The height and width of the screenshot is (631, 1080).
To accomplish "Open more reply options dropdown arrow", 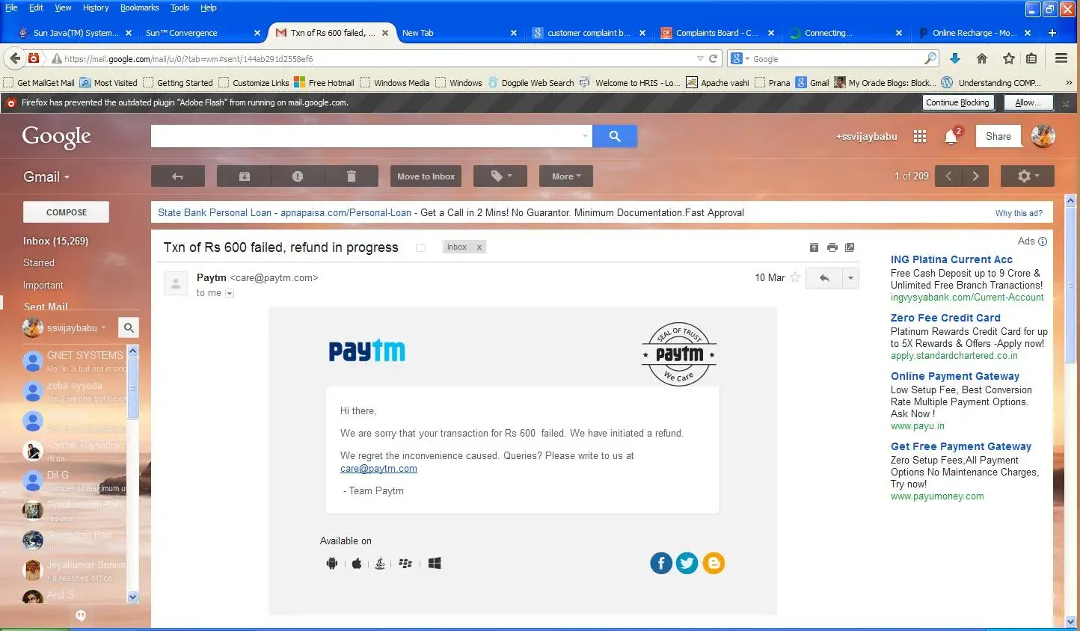I will (850, 278).
